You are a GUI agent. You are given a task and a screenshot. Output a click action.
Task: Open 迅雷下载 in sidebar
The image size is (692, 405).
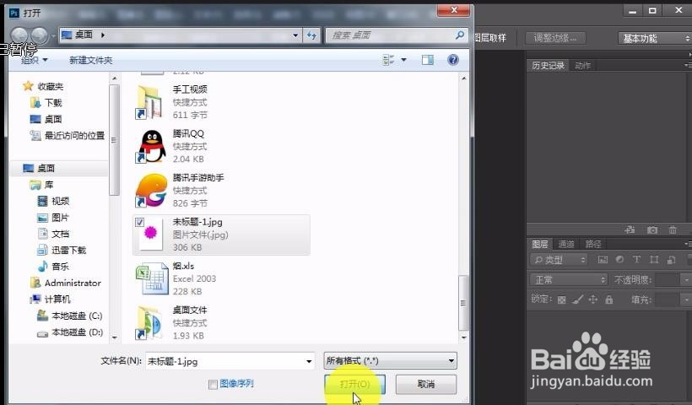point(62,250)
